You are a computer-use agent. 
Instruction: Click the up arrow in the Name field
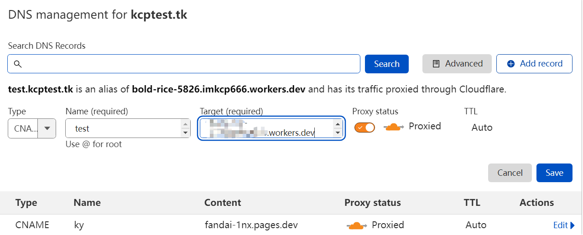(x=185, y=124)
